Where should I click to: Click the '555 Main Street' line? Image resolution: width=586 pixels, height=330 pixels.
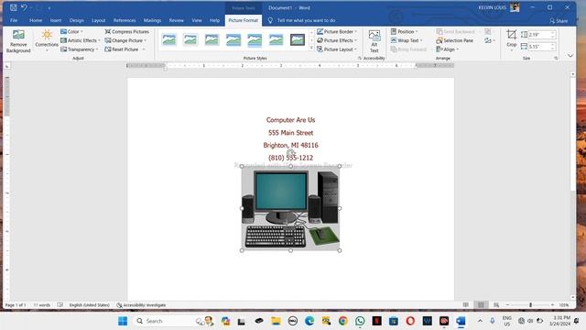tap(291, 133)
